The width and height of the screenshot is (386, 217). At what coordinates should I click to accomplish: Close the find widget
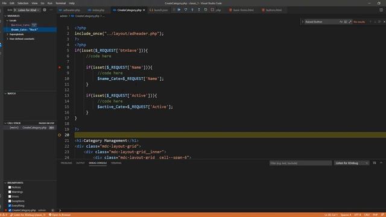(x=384, y=22)
